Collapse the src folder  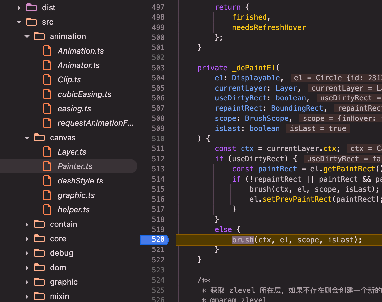pos(19,22)
